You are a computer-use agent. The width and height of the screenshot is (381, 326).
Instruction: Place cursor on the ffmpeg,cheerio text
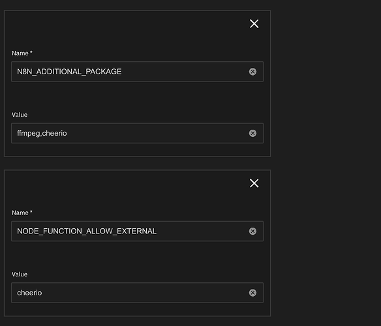click(x=42, y=134)
